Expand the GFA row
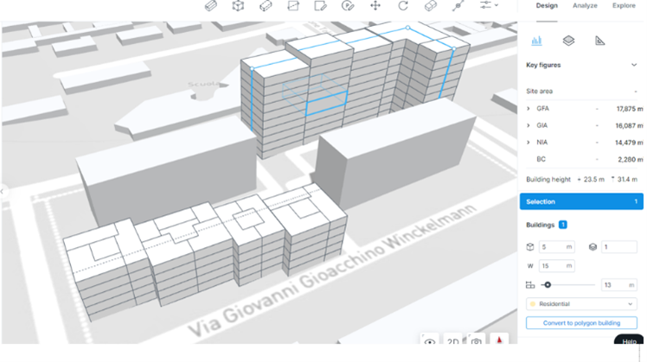647x362 pixels. 528,109
